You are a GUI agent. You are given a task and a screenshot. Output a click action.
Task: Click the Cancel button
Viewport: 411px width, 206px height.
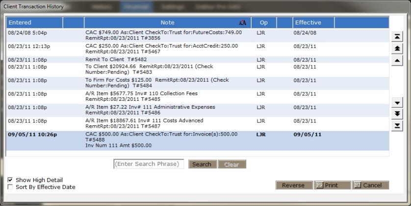[x=370, y=185]
